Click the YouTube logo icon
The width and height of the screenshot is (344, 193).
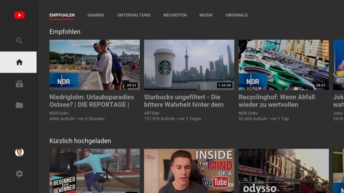coord(19,15)
